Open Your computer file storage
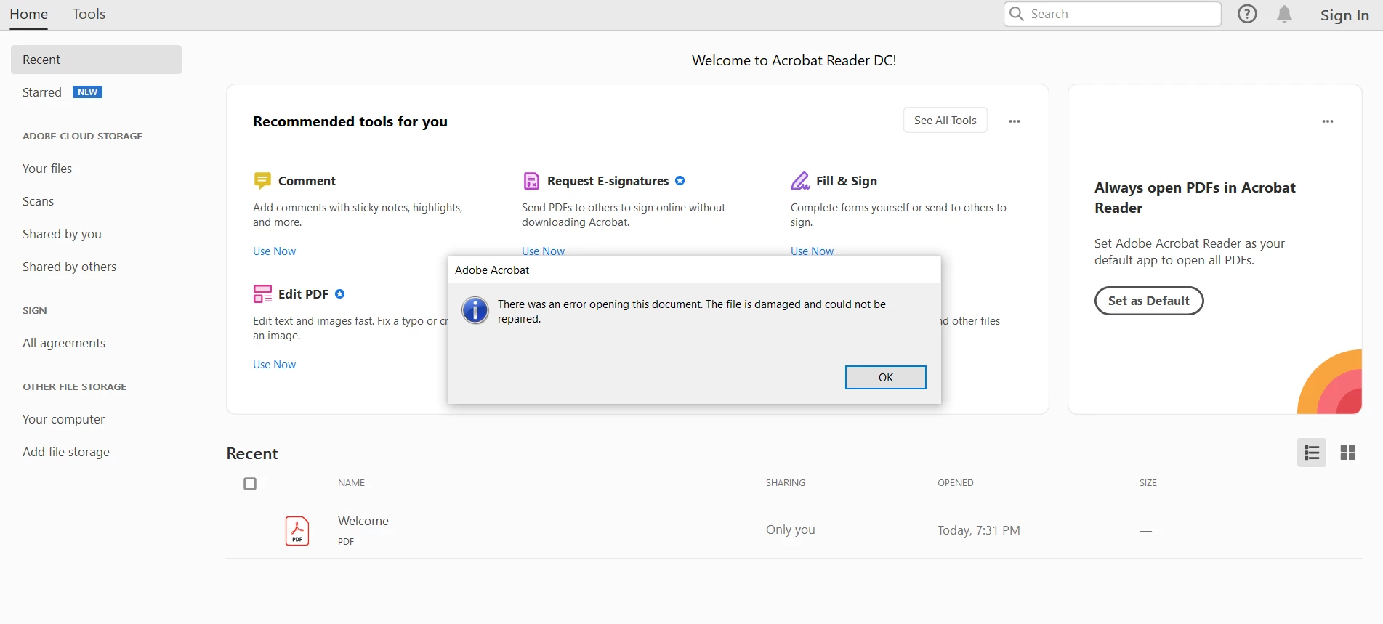The height and width of the screenshot is (624, 1383). pos(63,419)
